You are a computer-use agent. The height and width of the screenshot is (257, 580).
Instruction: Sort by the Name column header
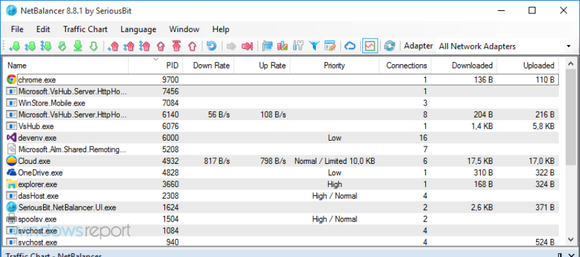click(x=66, y=66)
